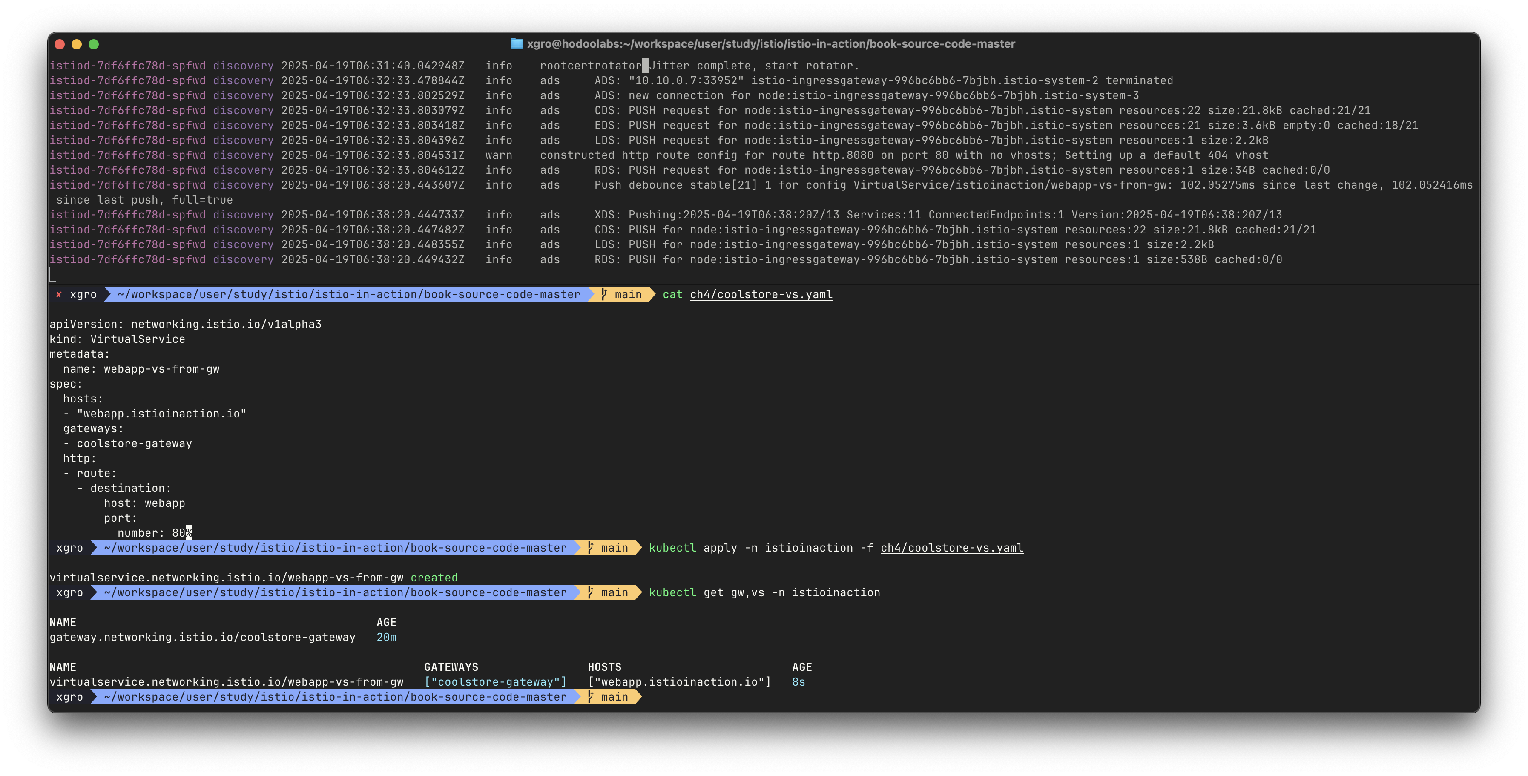Click the 'kind: VirtualService' line
The width and height of the screenshot is (1528, 776).
pos(118,339)
